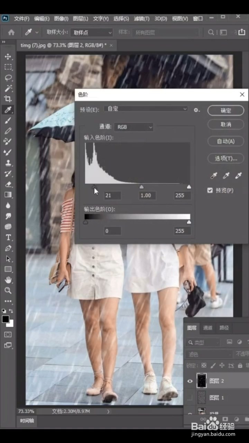Select the Gradient tool
The width and height of the screenshot is (249, 443).
pyautogui.click(x=8, y=195)
